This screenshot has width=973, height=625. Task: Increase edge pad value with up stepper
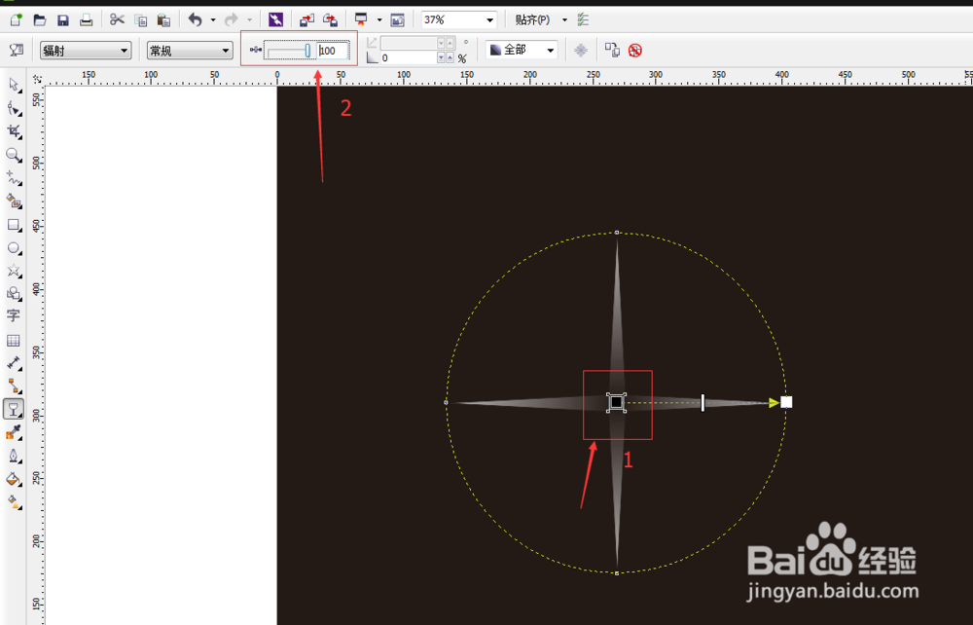click(x=450, y=57)
